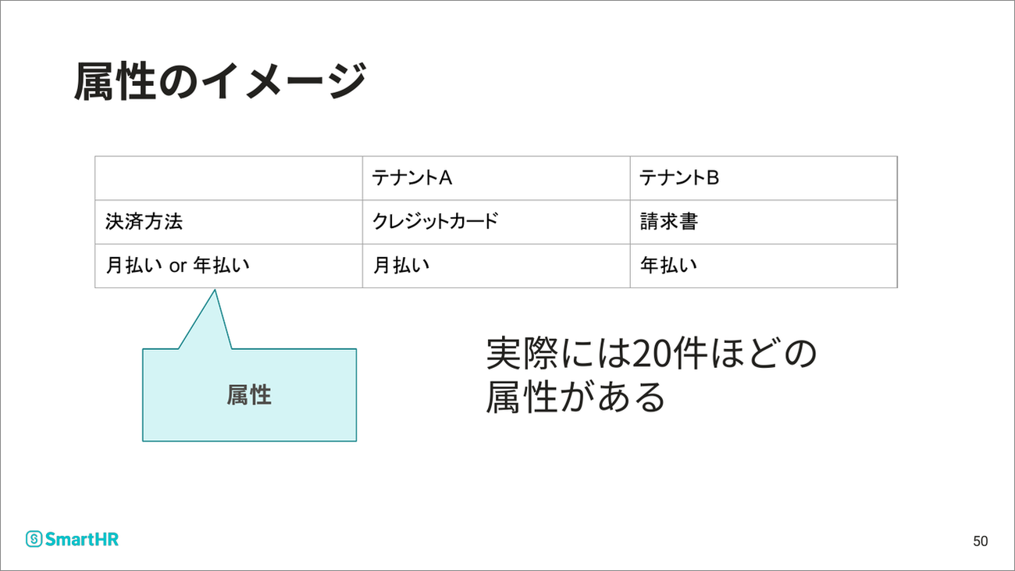Click the page number 50
Viewport: 1015px width, 571px height.
pos(981,541)
